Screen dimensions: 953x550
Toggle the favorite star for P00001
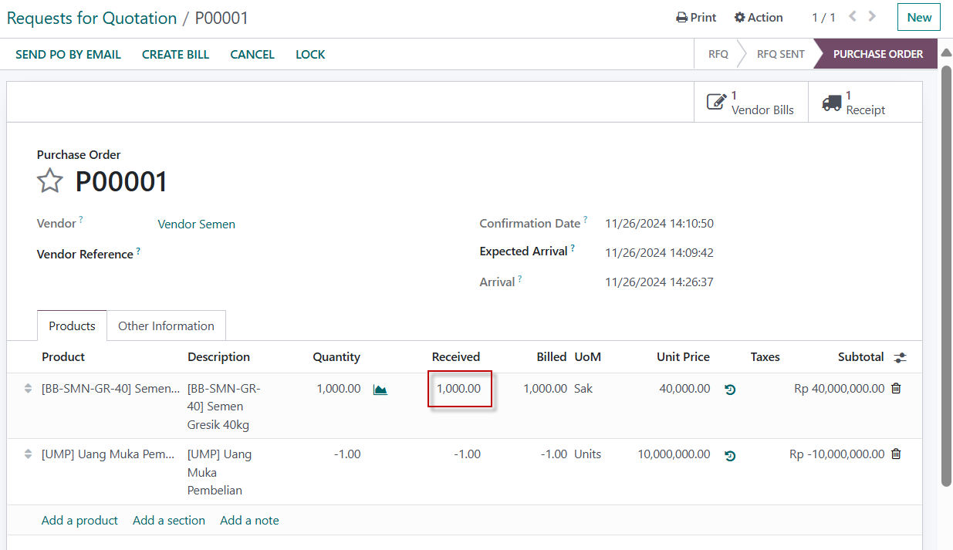[x=50, y=181]
